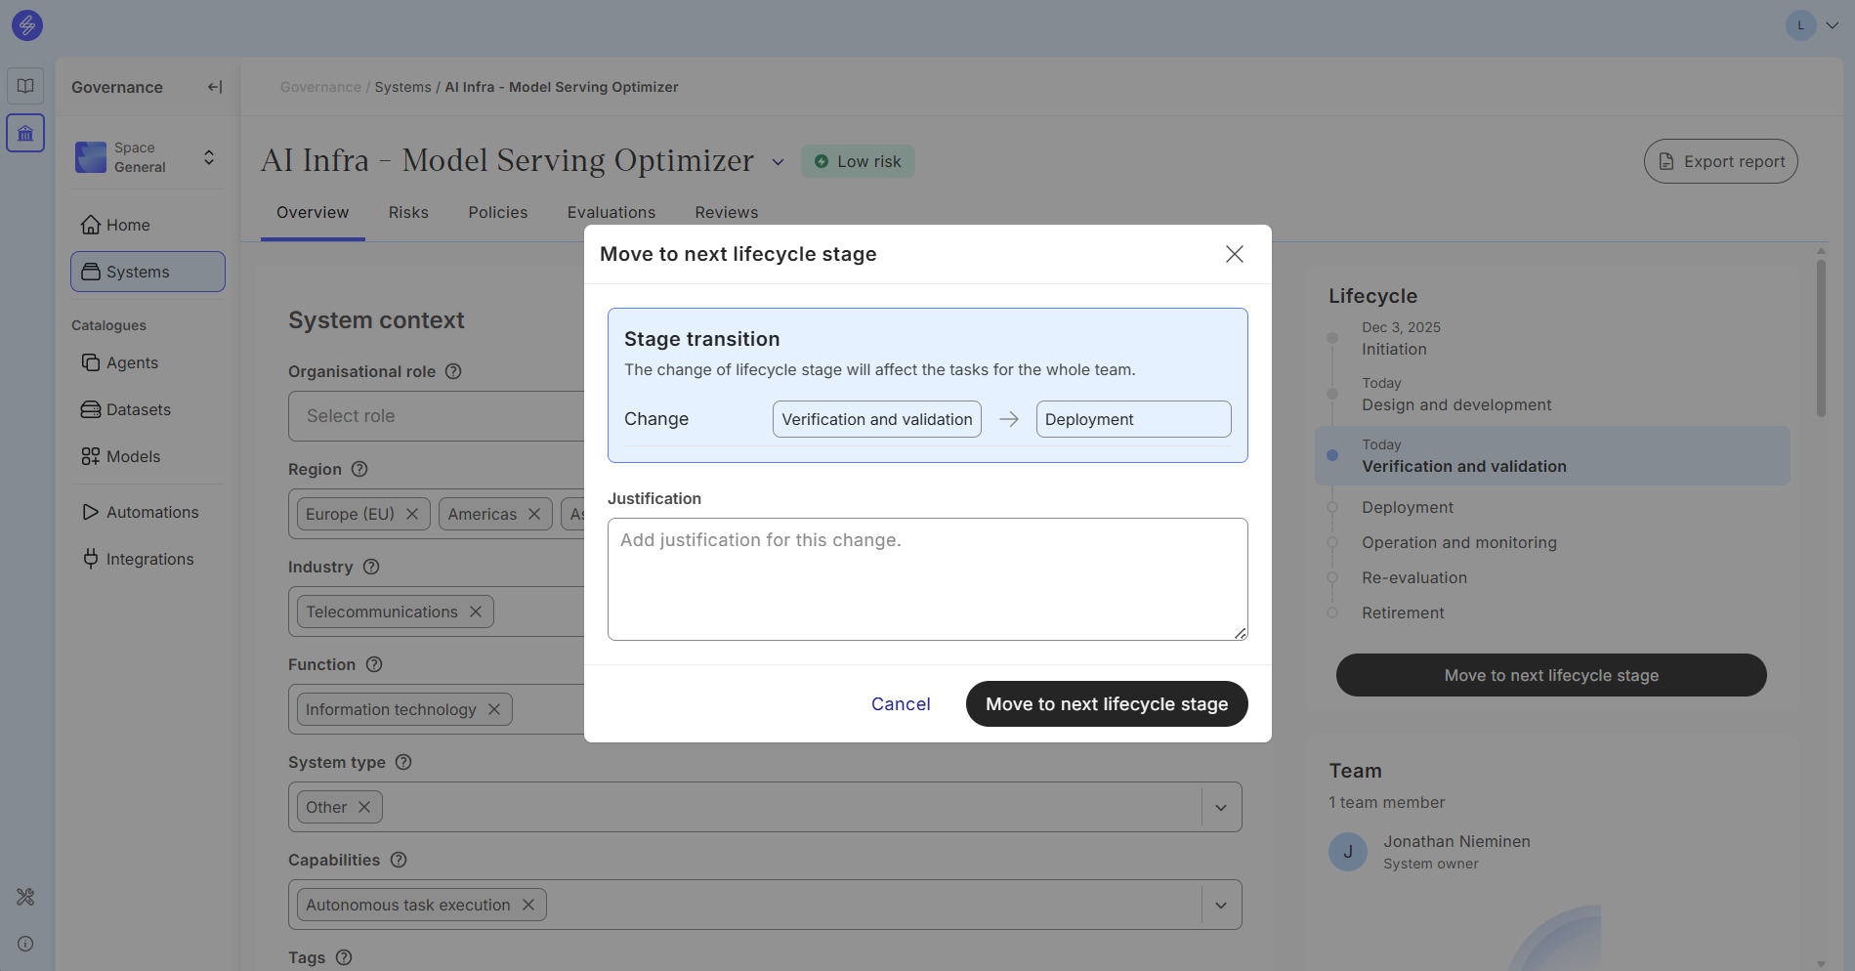Screen dimensions: 1855x971
Task: Open the System type dropdown arrow
Action: 1220,807
